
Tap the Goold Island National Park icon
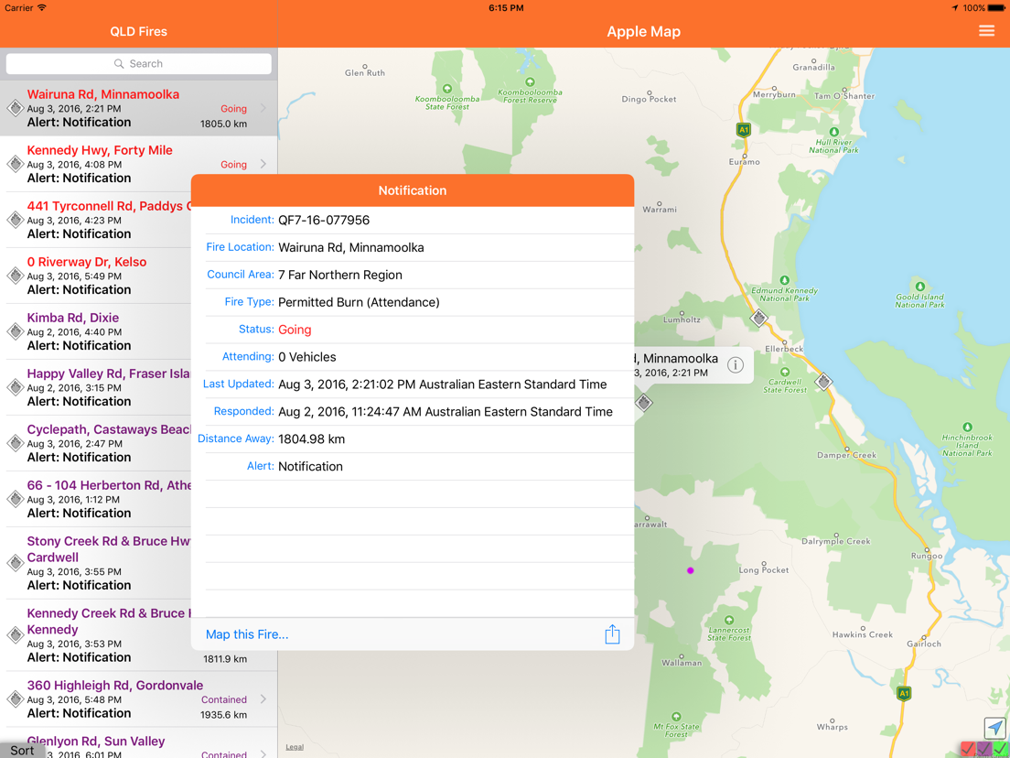[x=919, y=287]
